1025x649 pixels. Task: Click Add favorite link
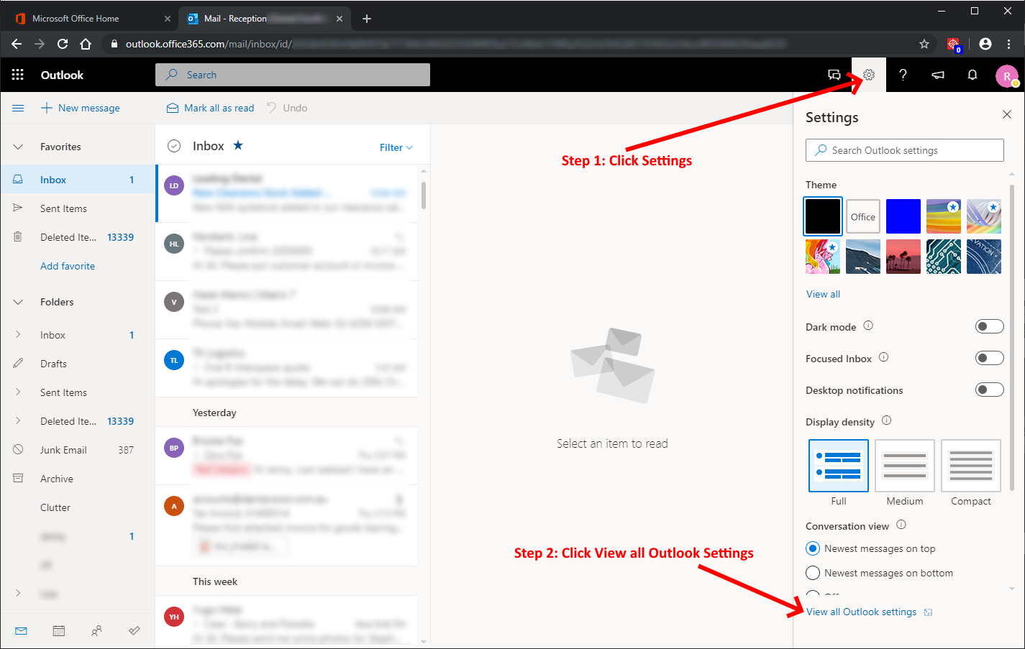(x=68, y=266)
